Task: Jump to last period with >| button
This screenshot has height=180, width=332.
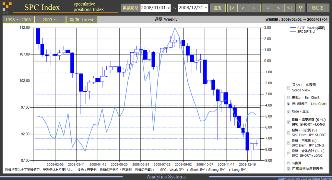Action: tap(289, 8)
